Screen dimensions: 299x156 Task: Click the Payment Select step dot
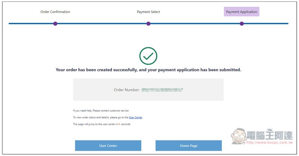tap(148, 24)
